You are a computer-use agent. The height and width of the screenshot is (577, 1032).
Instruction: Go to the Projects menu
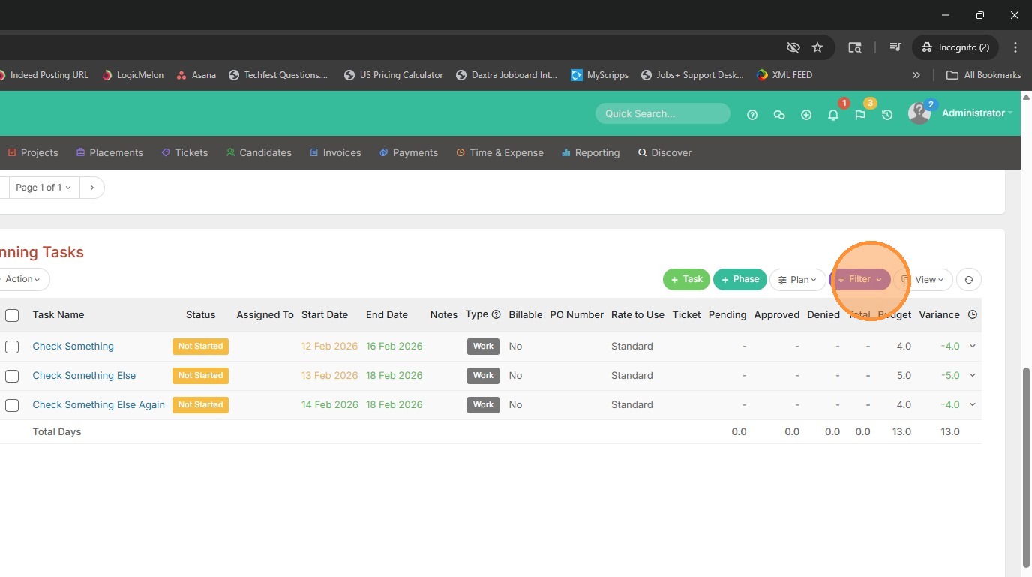coord(33,153)
